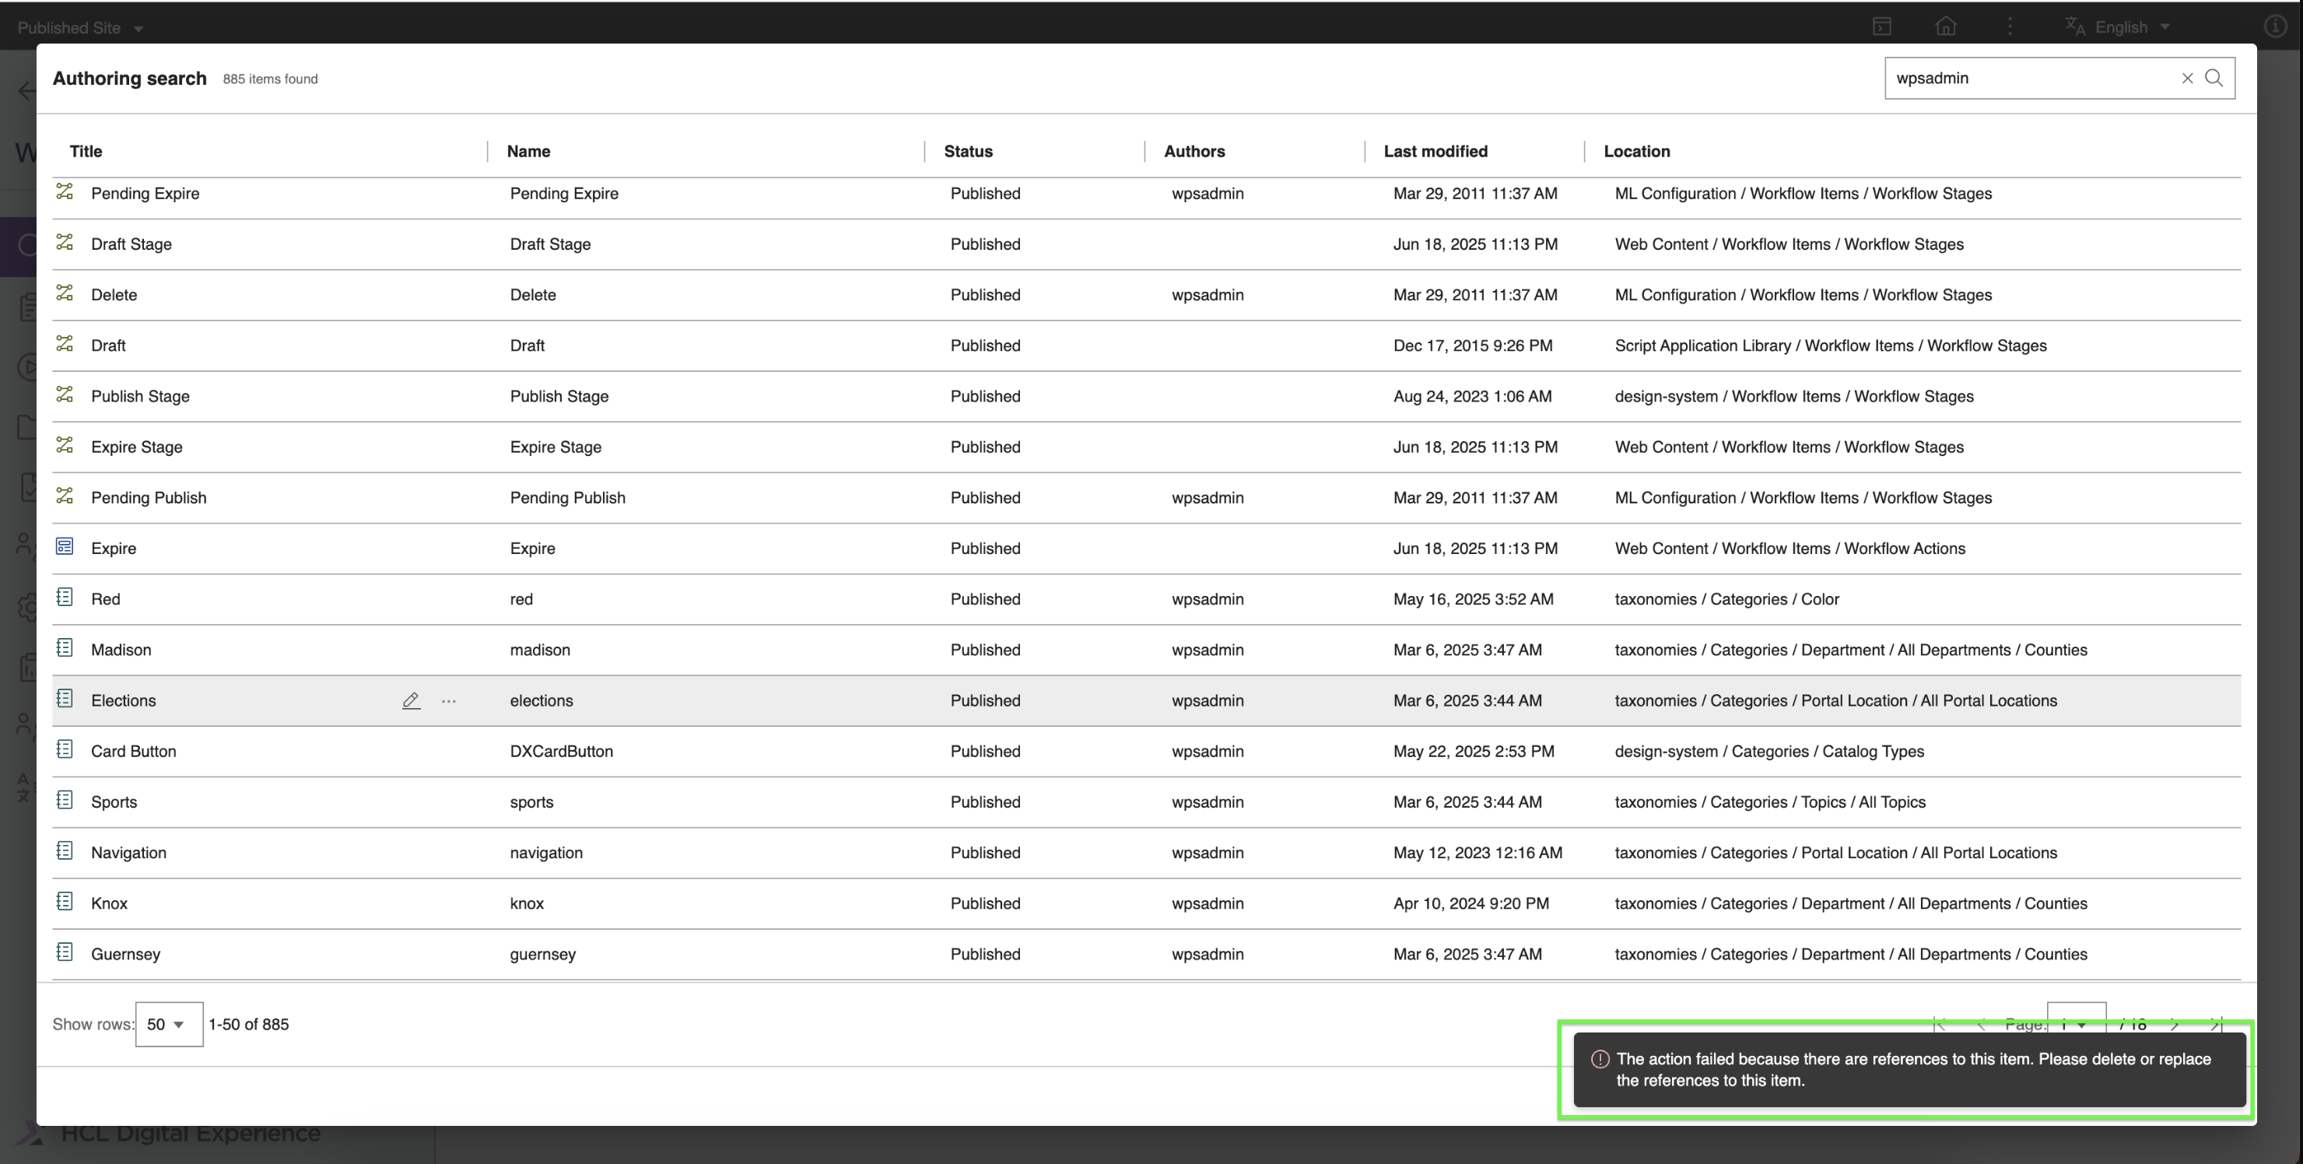Sort by the Last modified column header
This screenshot has height=1164, width=2303.
(1435, 151)
